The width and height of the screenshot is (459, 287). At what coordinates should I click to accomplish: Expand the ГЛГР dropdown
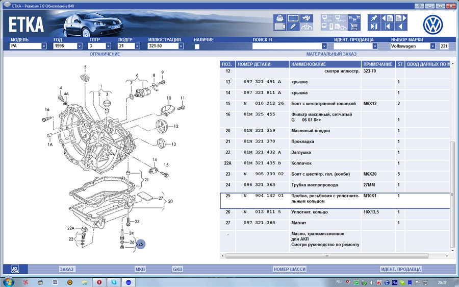108,46
